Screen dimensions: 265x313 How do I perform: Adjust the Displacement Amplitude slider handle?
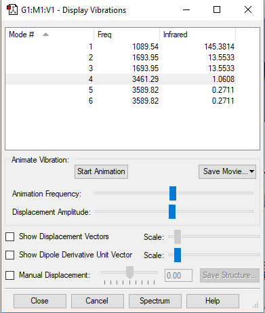pyautogui.click(x=172, y=211)
